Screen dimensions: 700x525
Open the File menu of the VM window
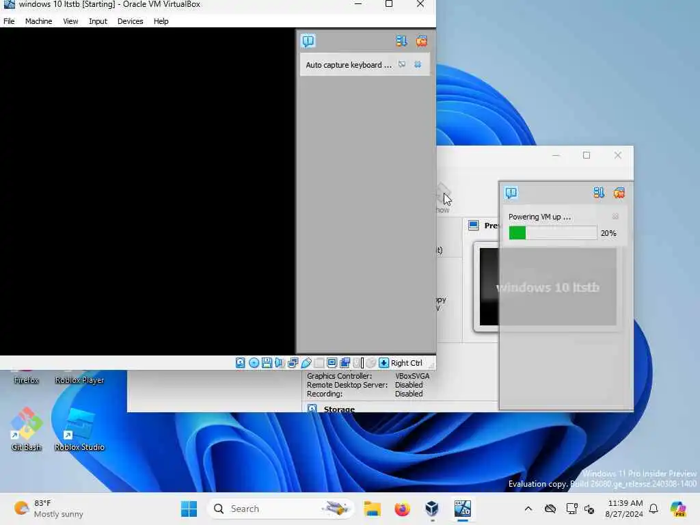pos(9,21)
